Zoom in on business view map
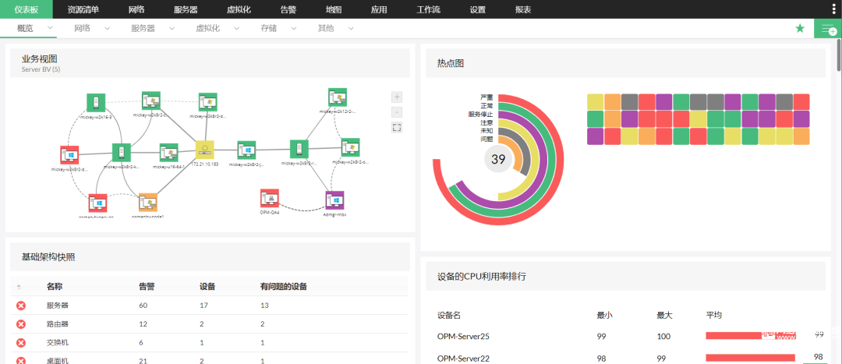 [x=398, y=97]
